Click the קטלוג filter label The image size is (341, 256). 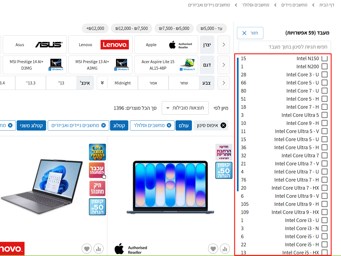pyautogui.click(x=119, y=125)
